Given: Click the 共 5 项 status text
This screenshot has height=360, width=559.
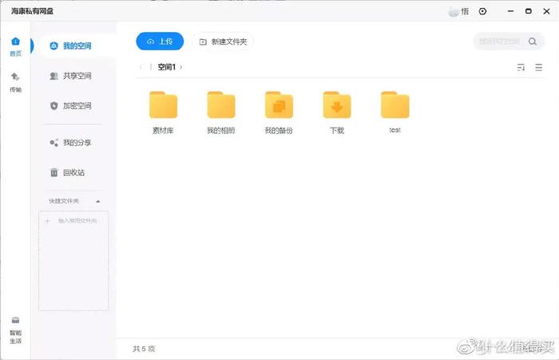Looking at the screenshot, I should (x=144, y=349).
